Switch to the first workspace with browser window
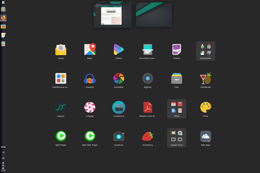The width and height of the screenshot is (260, 173). tap(113, 15)
